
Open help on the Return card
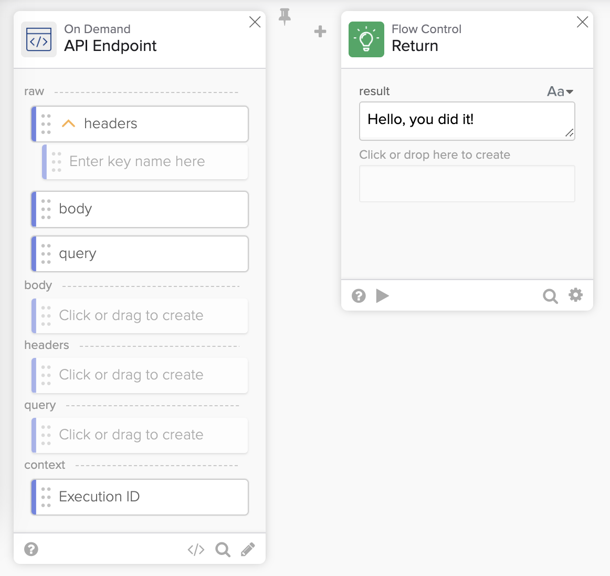[359, 296]
